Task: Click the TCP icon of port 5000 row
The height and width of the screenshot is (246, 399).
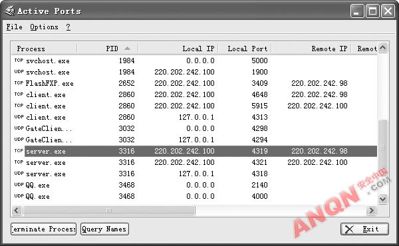Action: coord(19,61)
